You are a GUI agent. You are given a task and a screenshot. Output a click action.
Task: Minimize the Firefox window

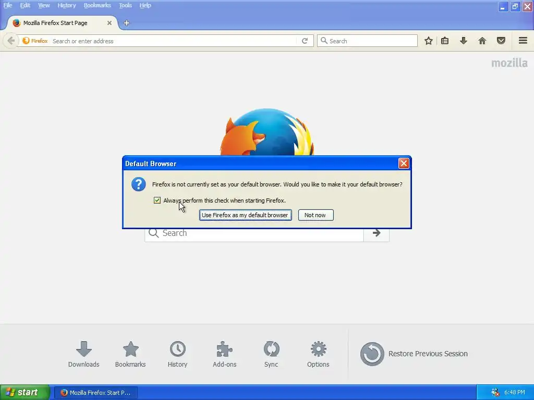(x=502, y=6)
